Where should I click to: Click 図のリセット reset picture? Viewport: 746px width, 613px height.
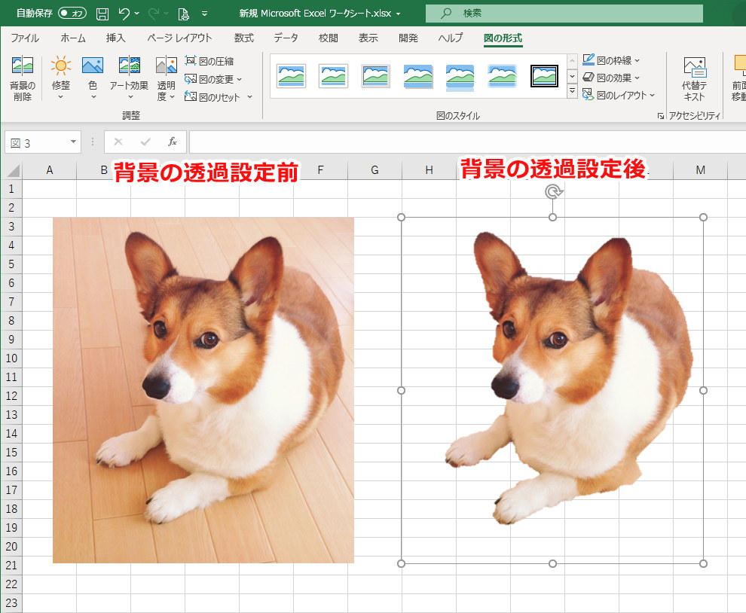(x=212, y=97)
